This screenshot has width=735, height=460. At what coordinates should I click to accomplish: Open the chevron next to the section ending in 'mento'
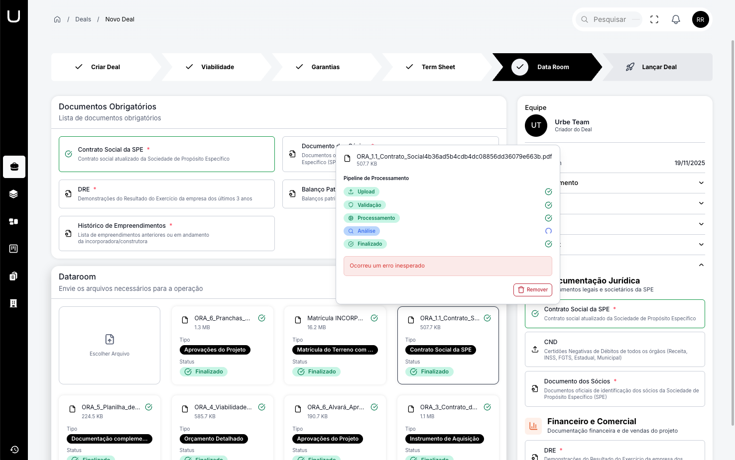[x=701, y=183]
